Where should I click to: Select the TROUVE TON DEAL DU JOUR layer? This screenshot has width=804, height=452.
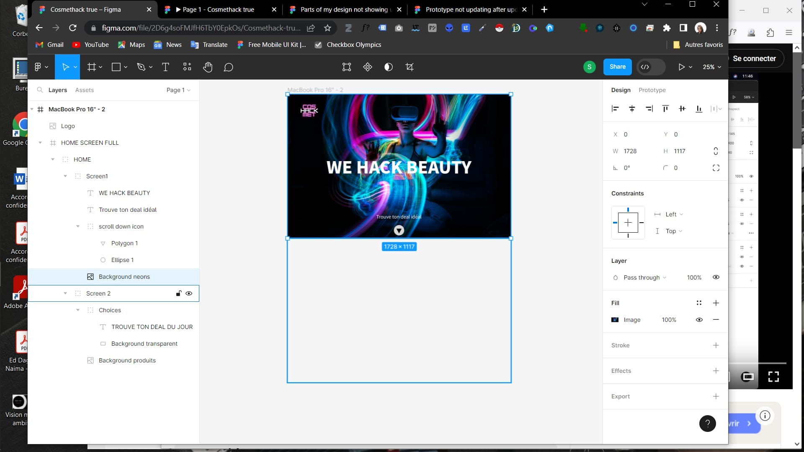(113, 327)
